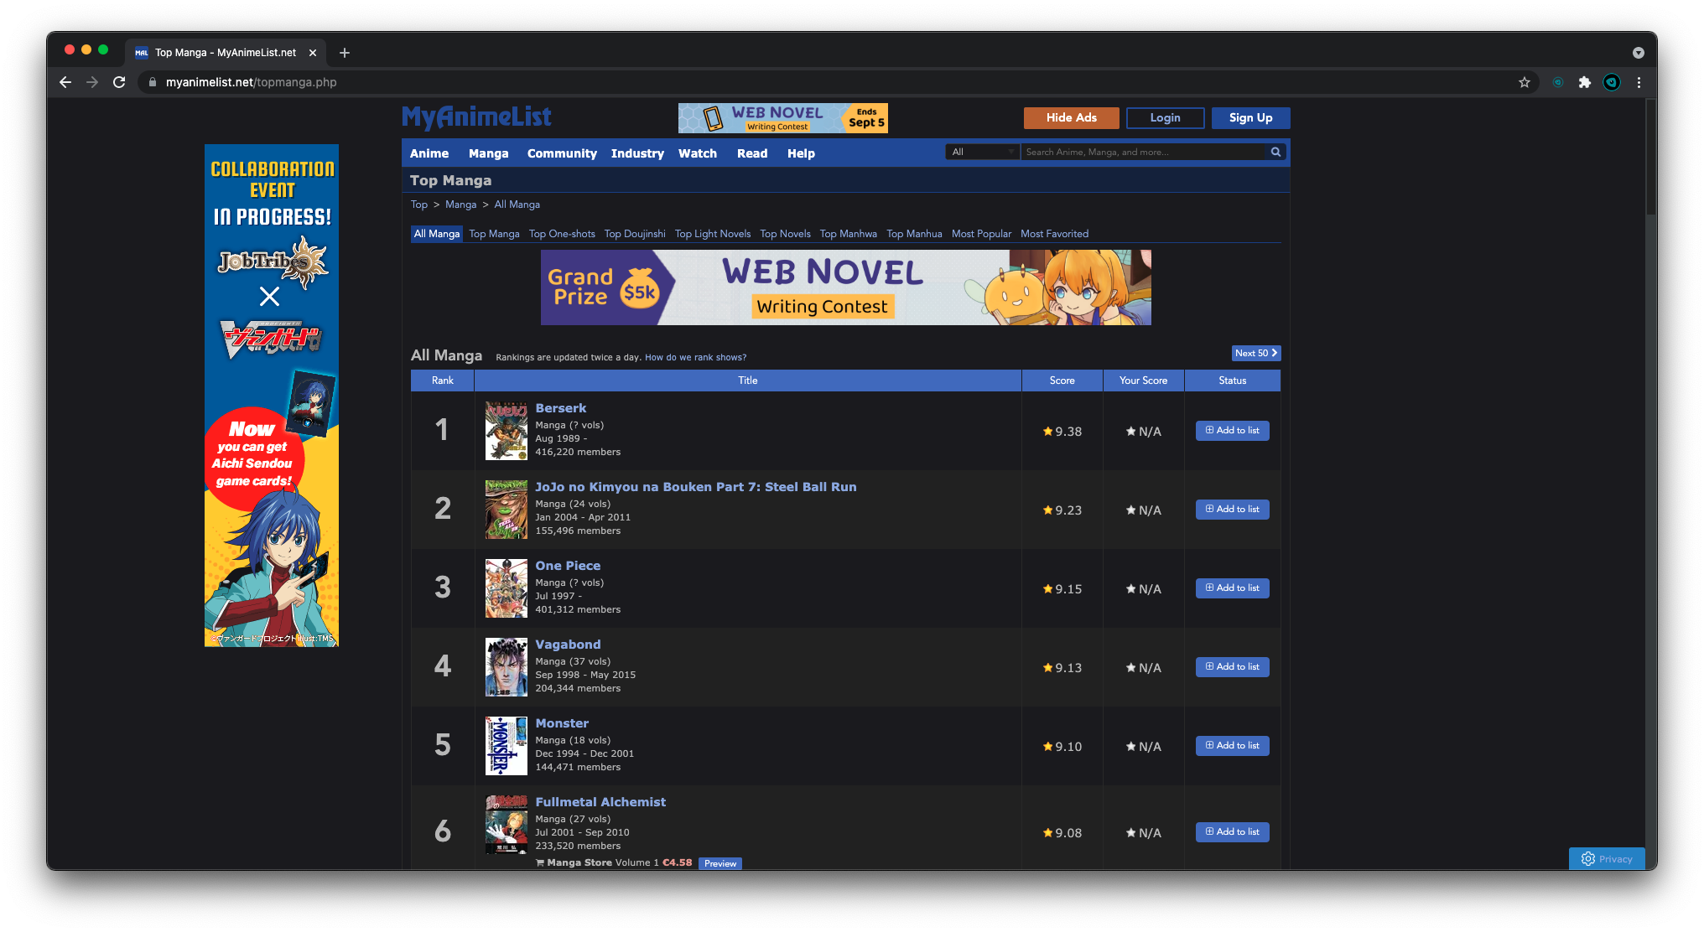Open How do we rank shows link
Screen dimensions: 1704x932
(695, 357)
